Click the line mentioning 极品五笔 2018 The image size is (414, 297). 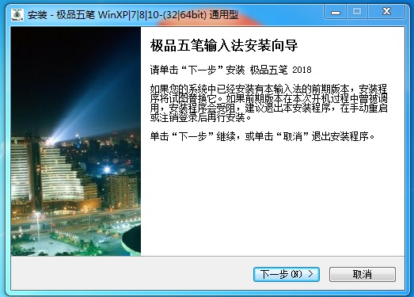click(x=231, y=70)
